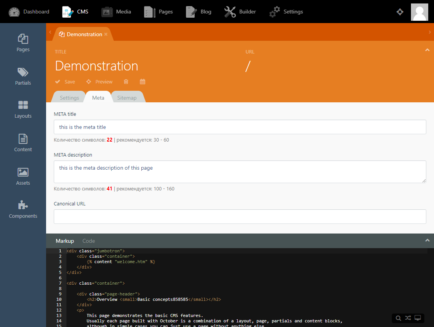The height and width of the screenshot is (327, 434).
Task: Click the character count 22 text
Action: [109, 140]
